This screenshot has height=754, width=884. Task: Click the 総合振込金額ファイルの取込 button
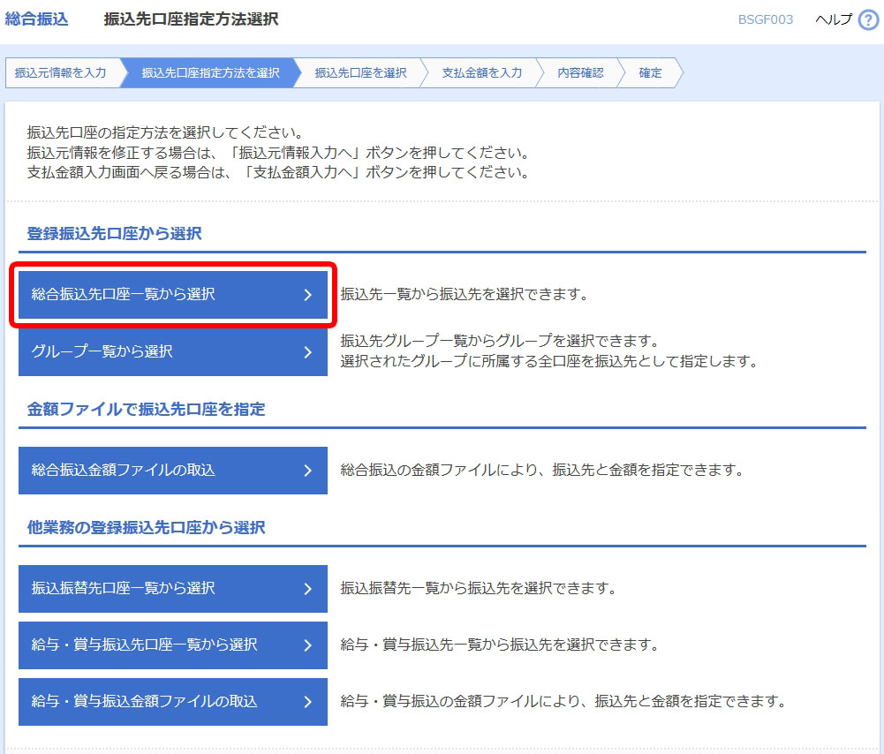click(173, 471)
